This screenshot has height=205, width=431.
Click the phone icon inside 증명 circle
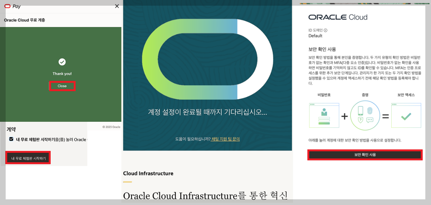[361, 110]
